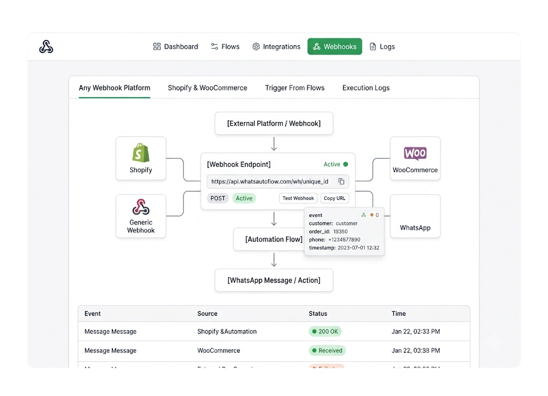The height and width of the screenshot is (396, 548).
Task: Click the Shopify bag icon
Action: click(141, 152)
